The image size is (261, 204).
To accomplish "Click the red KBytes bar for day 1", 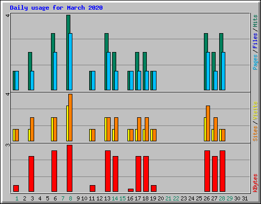I will tap(16, 188).
